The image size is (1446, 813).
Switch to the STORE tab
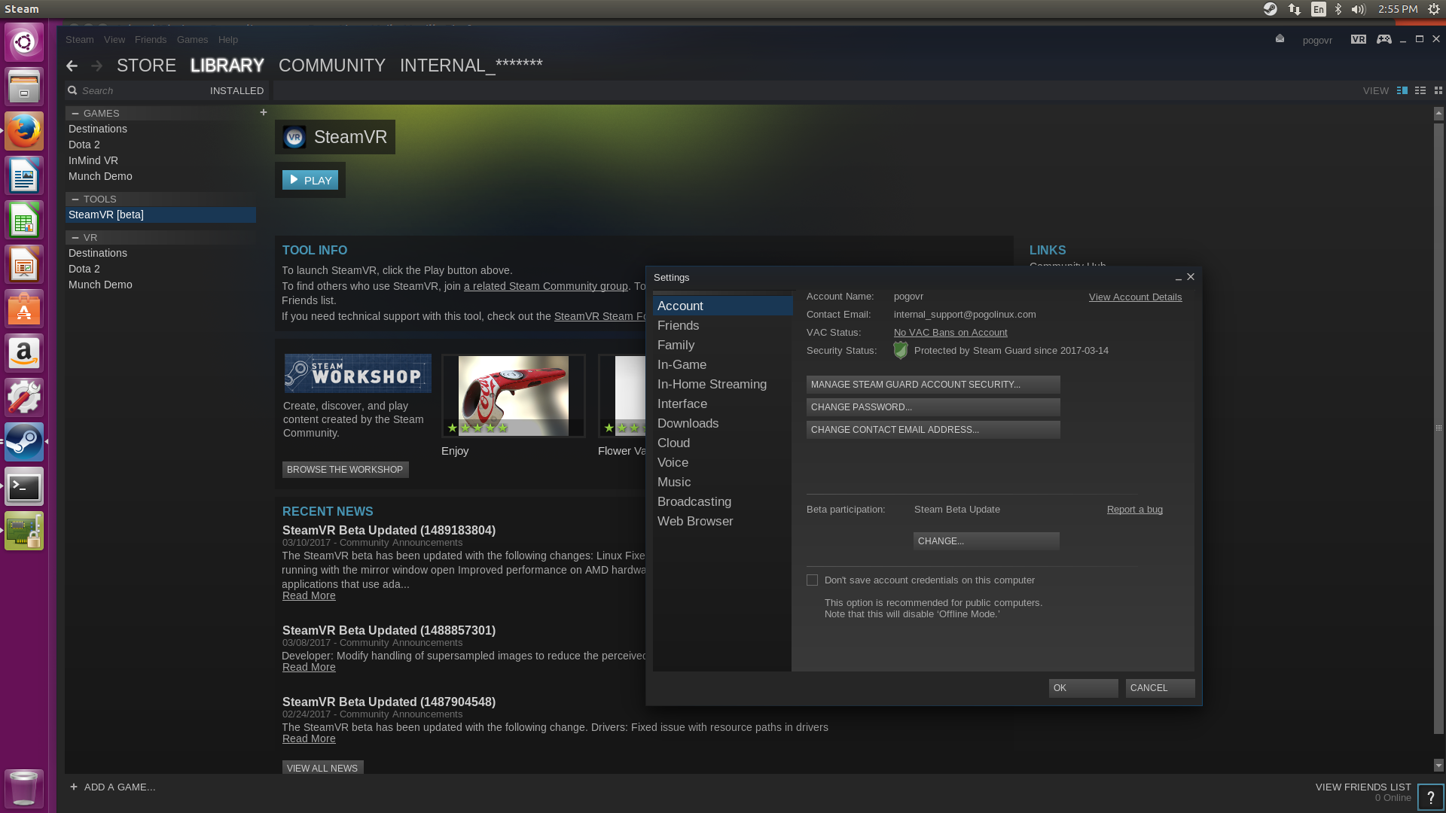(x=146, y=65)
